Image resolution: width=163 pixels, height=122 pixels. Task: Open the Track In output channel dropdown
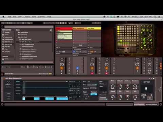tap(80, 56)
